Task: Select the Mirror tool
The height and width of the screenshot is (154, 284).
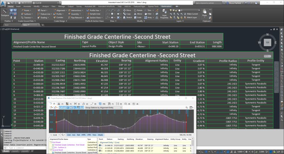Action: coord(138,14)
